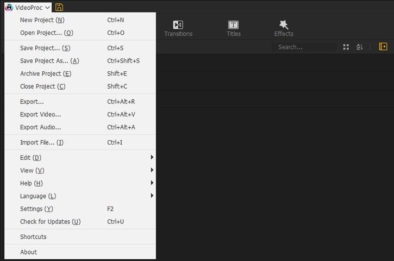Select Open Project... menu entry

[x=80, y=33]
